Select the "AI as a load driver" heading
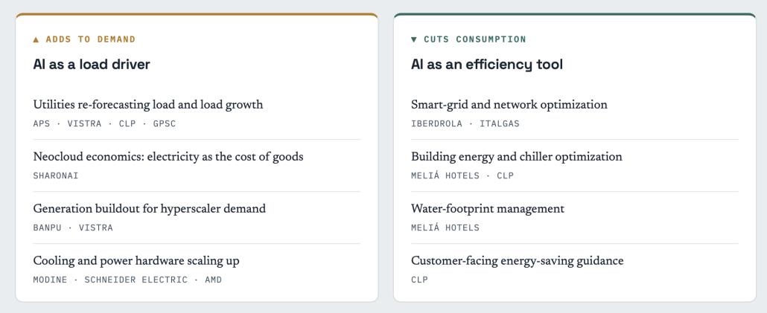The height and width of the screenshot is (313, 767). point(92,65)
